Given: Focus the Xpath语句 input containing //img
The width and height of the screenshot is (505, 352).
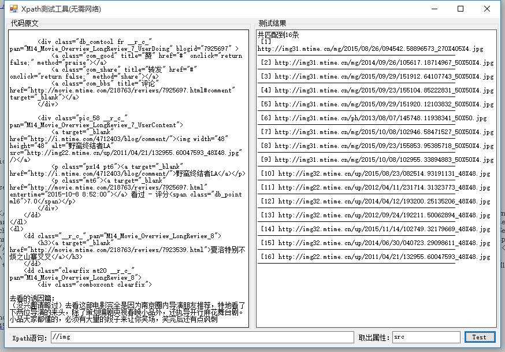Looking at the screenshot, I should click(x=202, y=337).
